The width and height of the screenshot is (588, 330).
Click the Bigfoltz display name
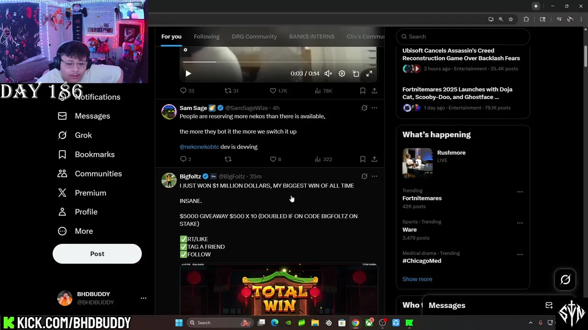(x=190, y=176)
